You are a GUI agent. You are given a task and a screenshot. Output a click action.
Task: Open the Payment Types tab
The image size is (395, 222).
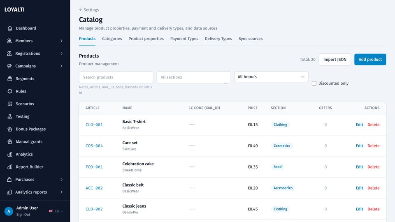coord(184,39)
